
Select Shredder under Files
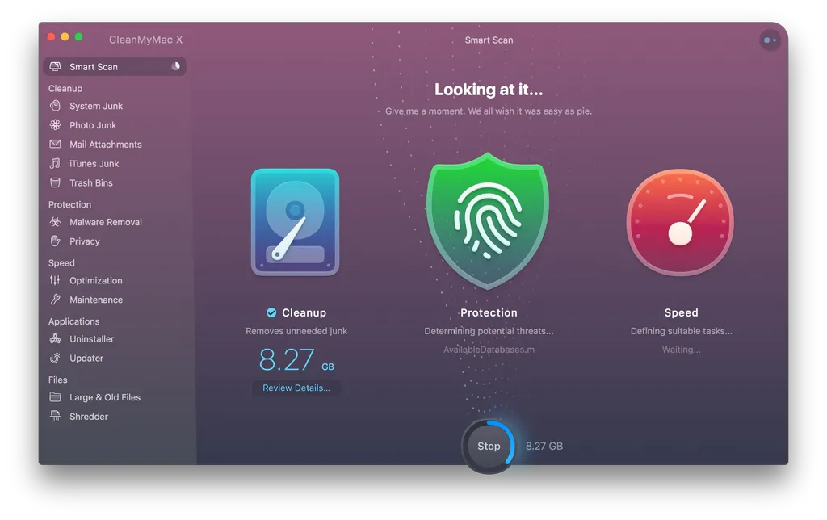(x=89, y=417)
